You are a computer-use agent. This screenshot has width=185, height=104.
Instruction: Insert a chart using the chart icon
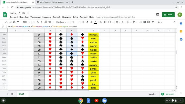click(149, 22)
